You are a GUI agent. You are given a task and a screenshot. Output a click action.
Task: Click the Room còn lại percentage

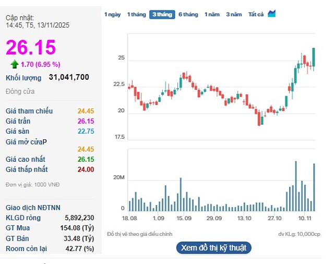(81, 248)
